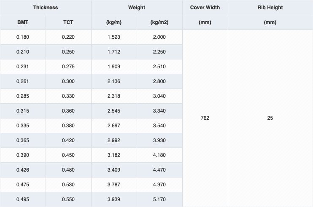The image size is (313, 207).
Task: Select weight value 2.800
Action: 159,81
